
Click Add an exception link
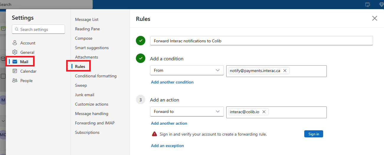coord(167,146)
